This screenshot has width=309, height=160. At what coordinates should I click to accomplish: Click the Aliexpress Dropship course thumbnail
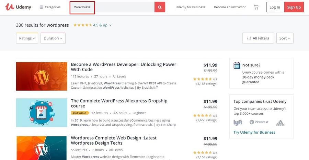tap(42, 113)
